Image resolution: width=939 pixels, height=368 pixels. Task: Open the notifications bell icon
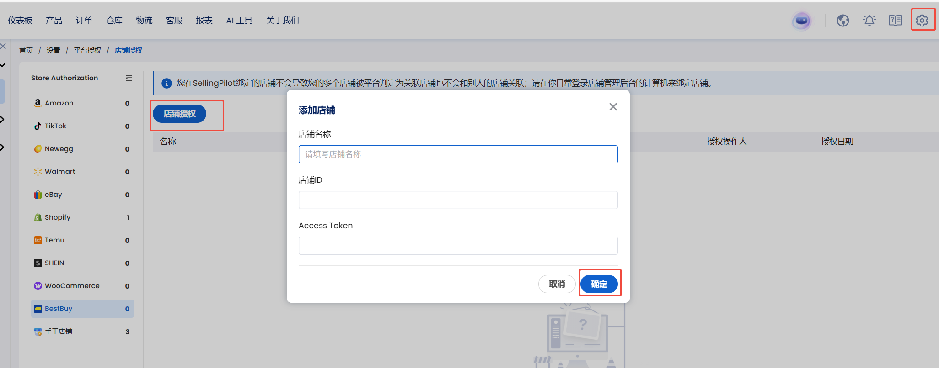click(869, 21)
